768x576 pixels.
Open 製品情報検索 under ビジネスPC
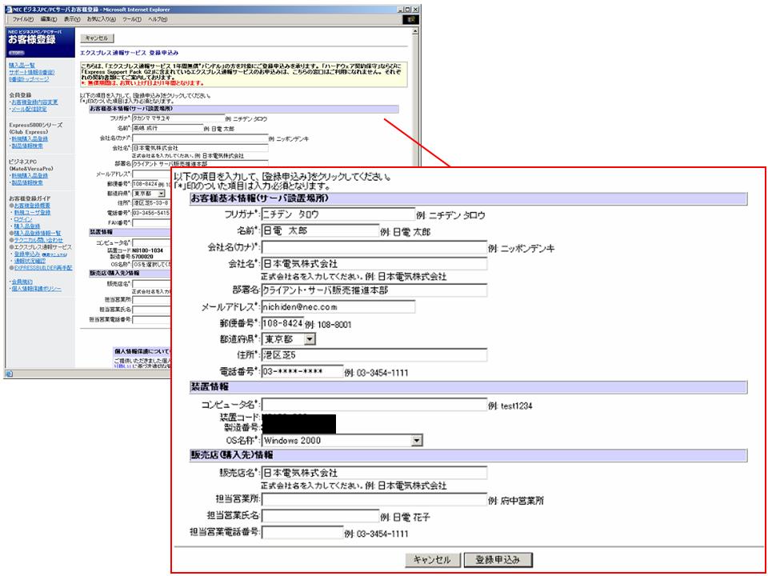27,182
